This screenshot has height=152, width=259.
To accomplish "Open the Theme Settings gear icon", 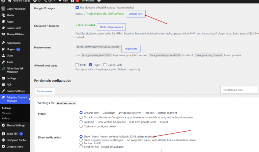I will 3,125.
